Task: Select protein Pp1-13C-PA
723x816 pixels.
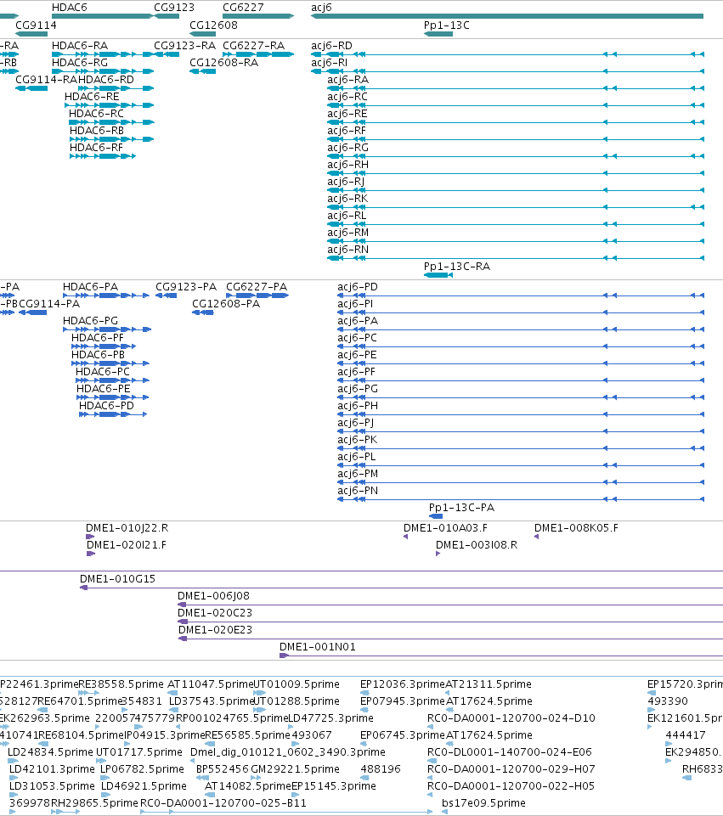Action: tap(461, 508)
